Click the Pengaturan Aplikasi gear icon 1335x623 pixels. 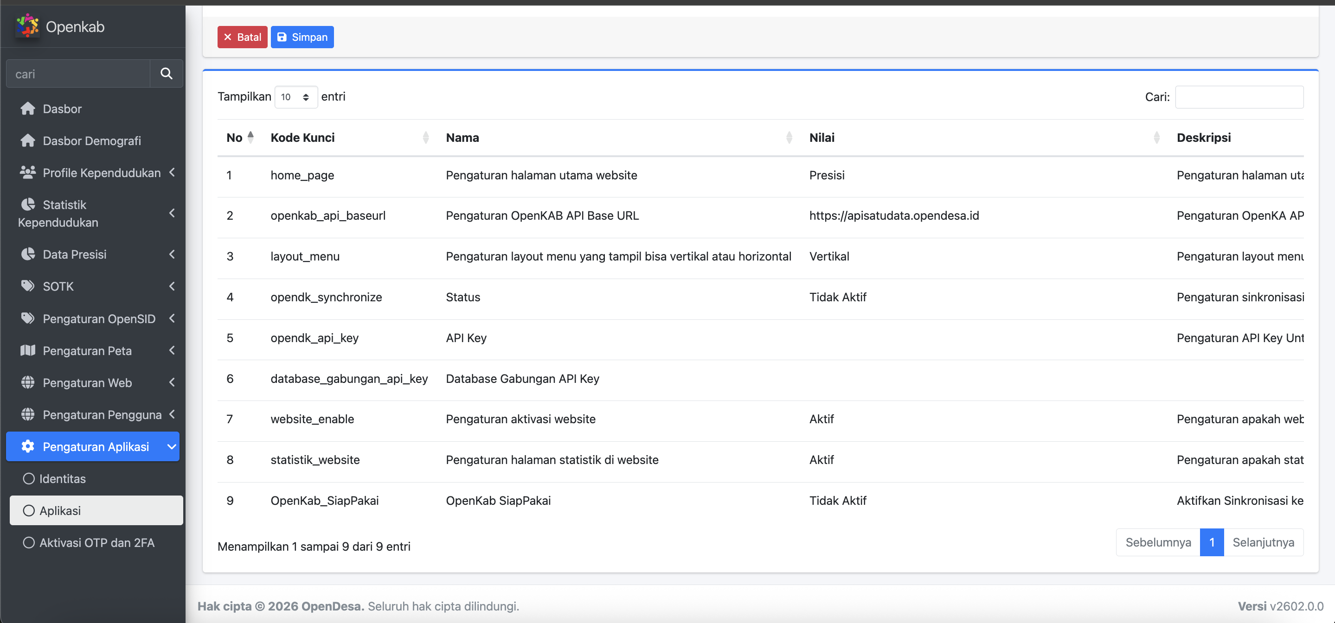28,446
